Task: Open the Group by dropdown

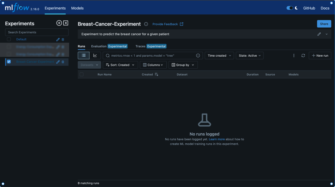Action: pos(183,65)
